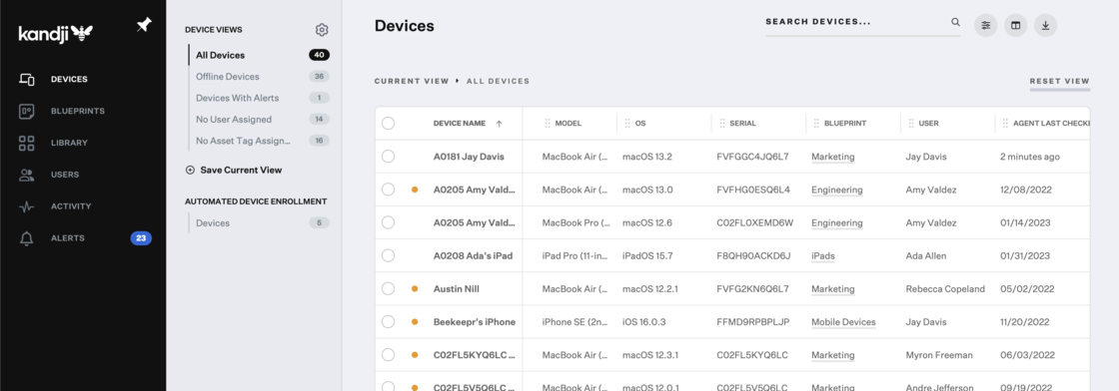Open the Activity menu item

[x=71, y=206]
